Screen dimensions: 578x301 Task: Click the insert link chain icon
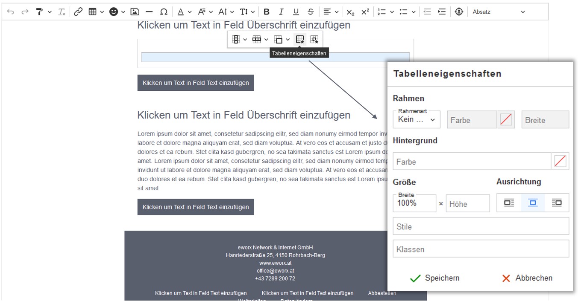pos(78,12)
